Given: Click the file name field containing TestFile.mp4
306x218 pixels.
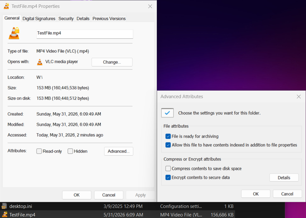Looking at the screenshot, I should [x=85, y=34].
